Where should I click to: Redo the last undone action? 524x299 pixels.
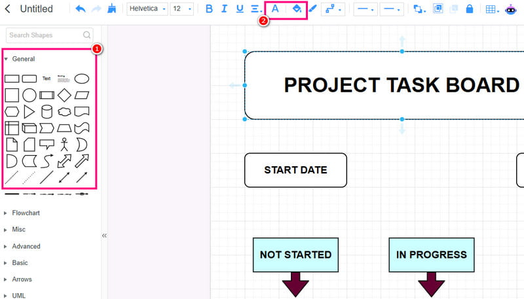[96, 9]
